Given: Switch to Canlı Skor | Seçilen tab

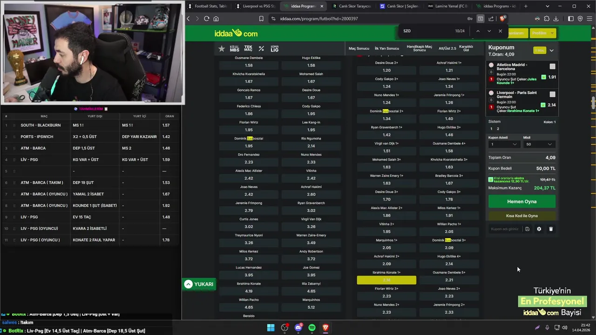Looking at the screenshot, I should [x=400, y=6].
